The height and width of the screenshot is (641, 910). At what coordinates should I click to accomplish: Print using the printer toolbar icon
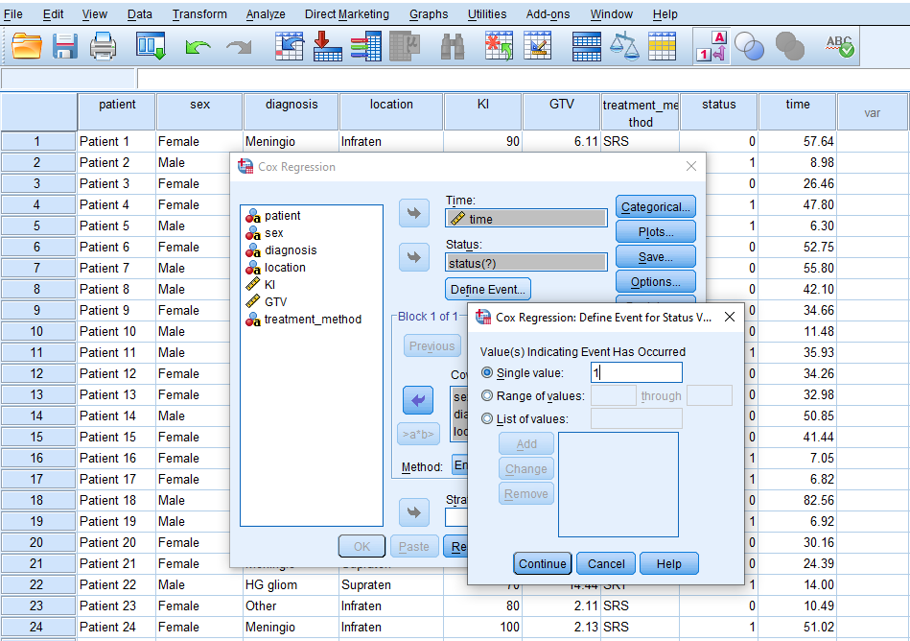click(x=104, y=46)
